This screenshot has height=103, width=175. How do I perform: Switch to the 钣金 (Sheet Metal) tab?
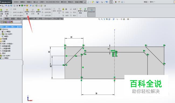(x=19, y=19)
